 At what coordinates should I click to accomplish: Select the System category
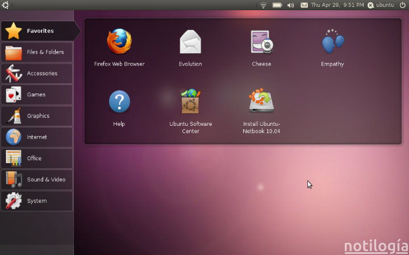[x=37, y=201]
